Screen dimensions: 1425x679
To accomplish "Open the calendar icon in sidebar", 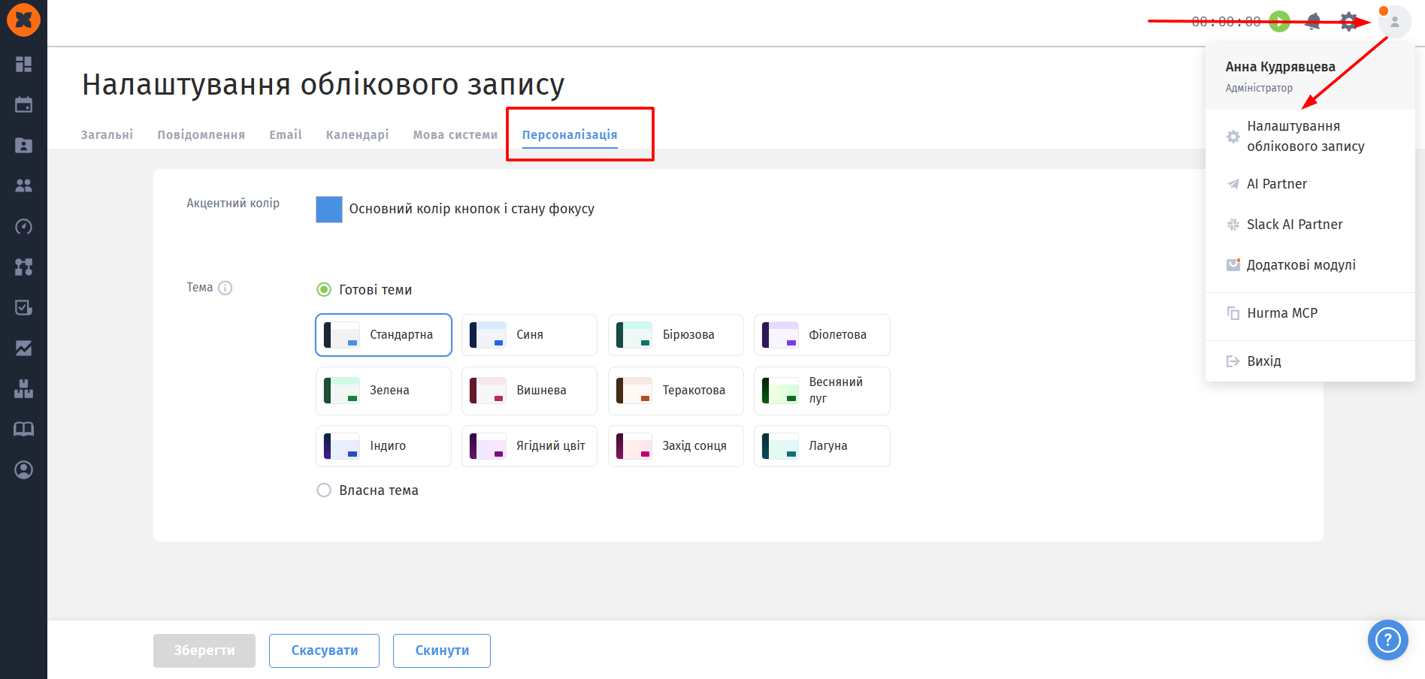I will [x=23, y=104].
